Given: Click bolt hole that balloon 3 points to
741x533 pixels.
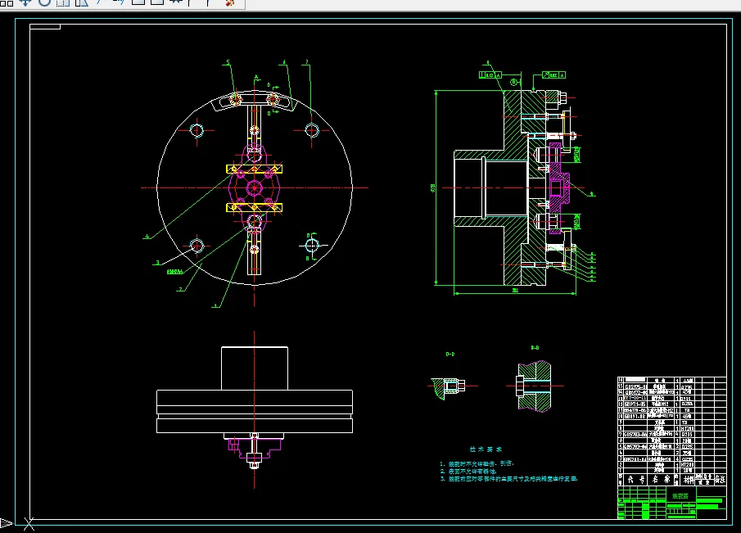Looking at the screenshot, I should point(197,246).
